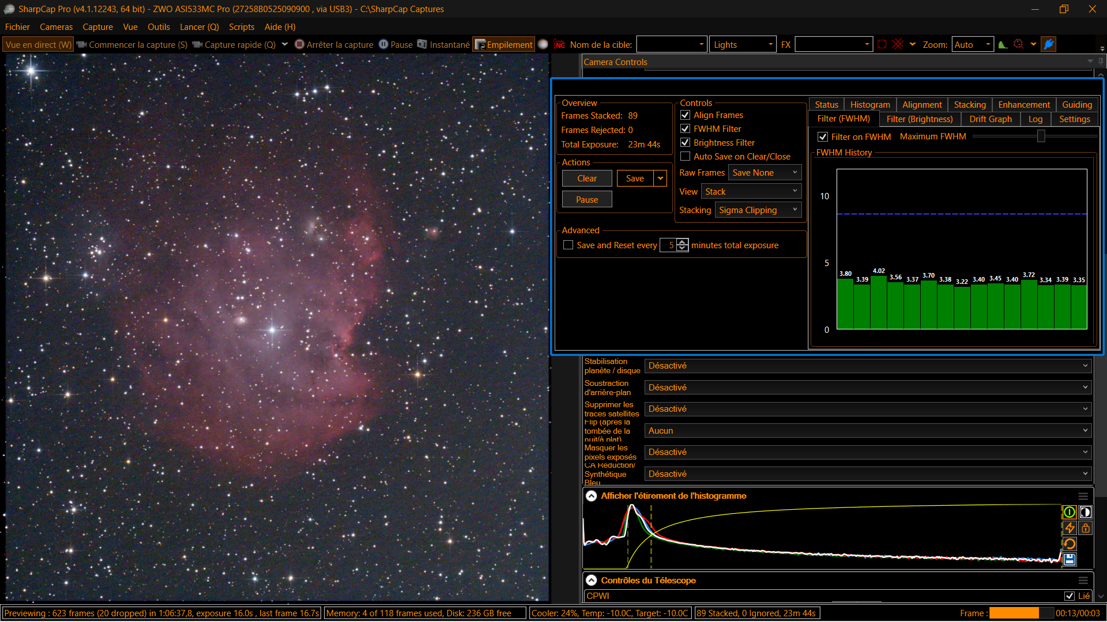Click Commencer la capture camera icon

pos(81,44)
